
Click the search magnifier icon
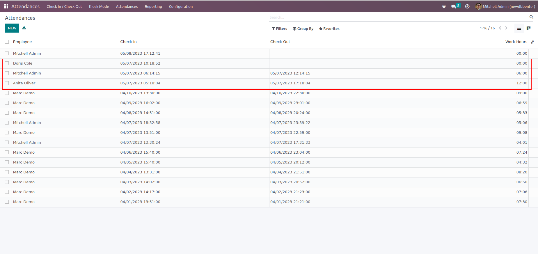[531, 17]
